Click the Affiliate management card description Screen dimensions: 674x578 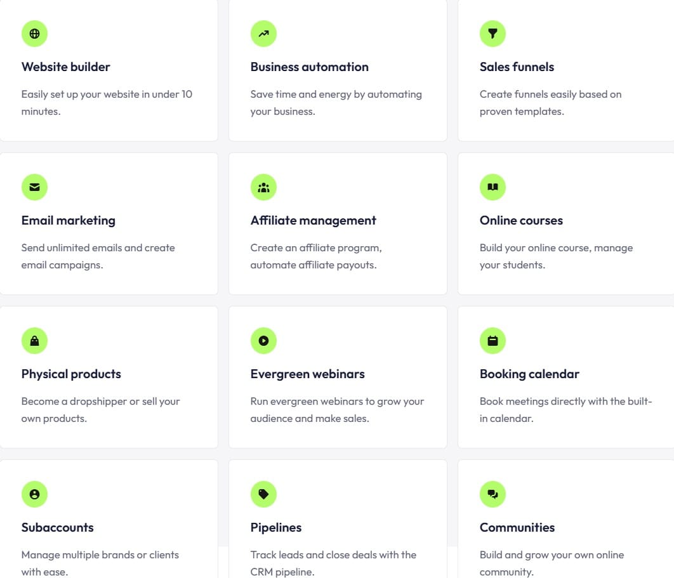[316, 256]
